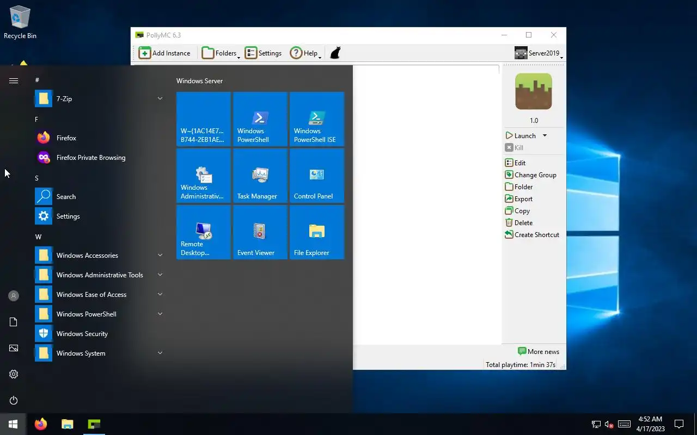The width and height of the screenshot is (697, 435).
Task: Open the Windows PowerShell tile
Action: point(260,119)
